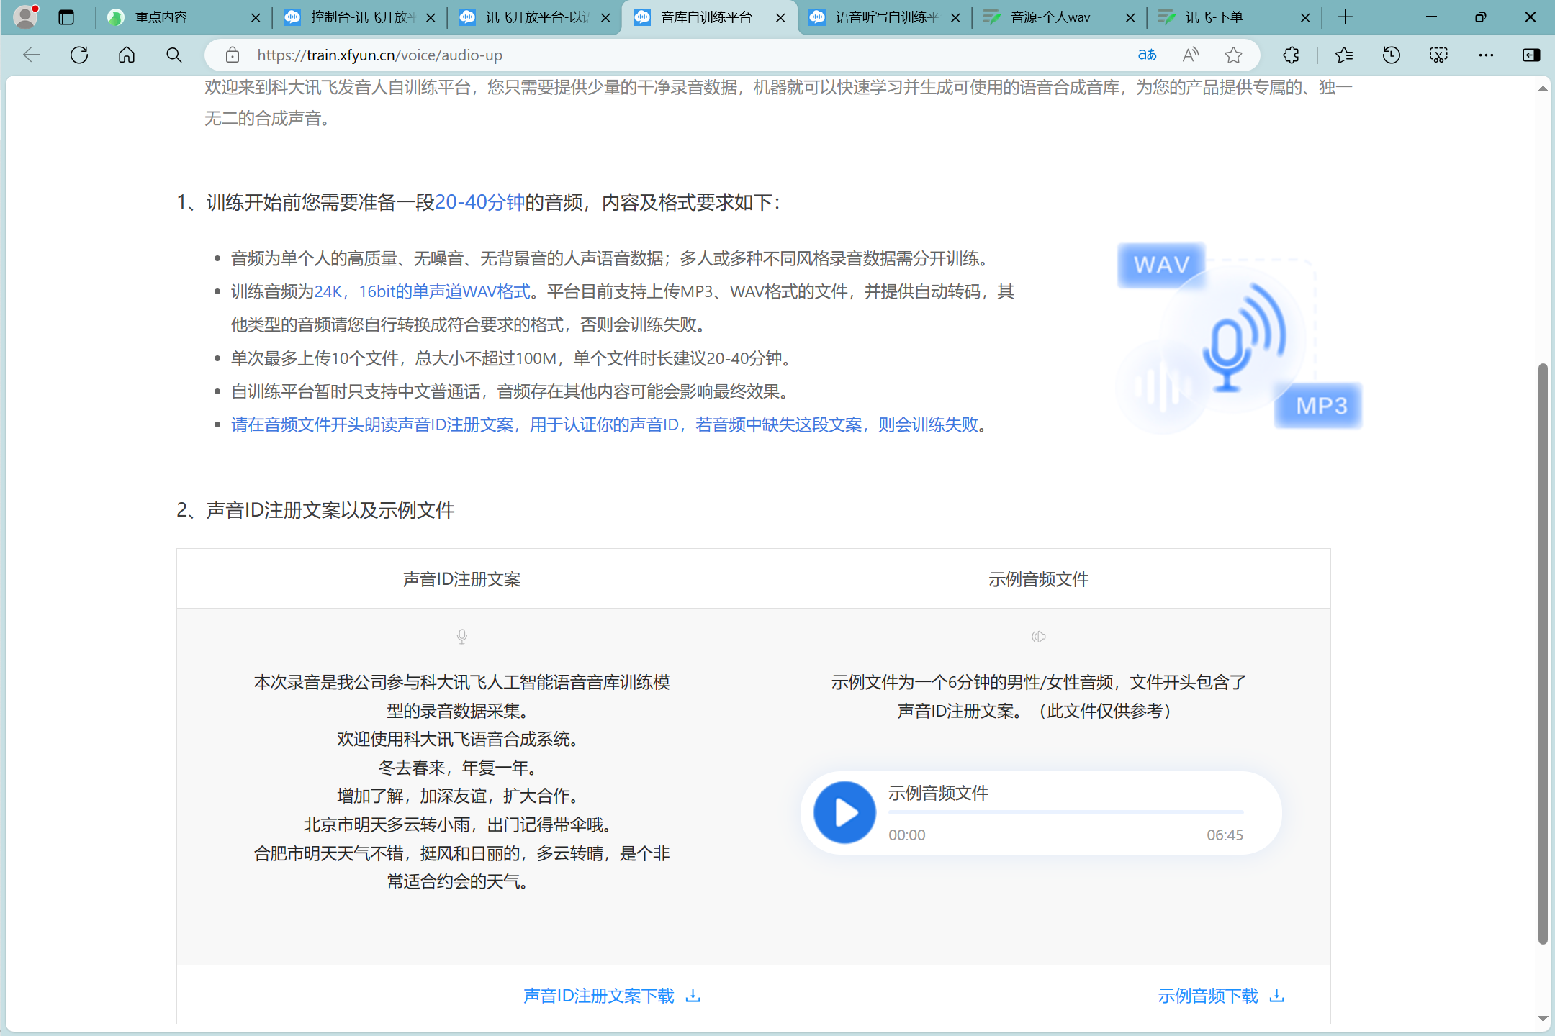The image size is (1555, 1036).
Task: Click download icon beside 声音ID注册文案下载
Action: coord(693,996)
